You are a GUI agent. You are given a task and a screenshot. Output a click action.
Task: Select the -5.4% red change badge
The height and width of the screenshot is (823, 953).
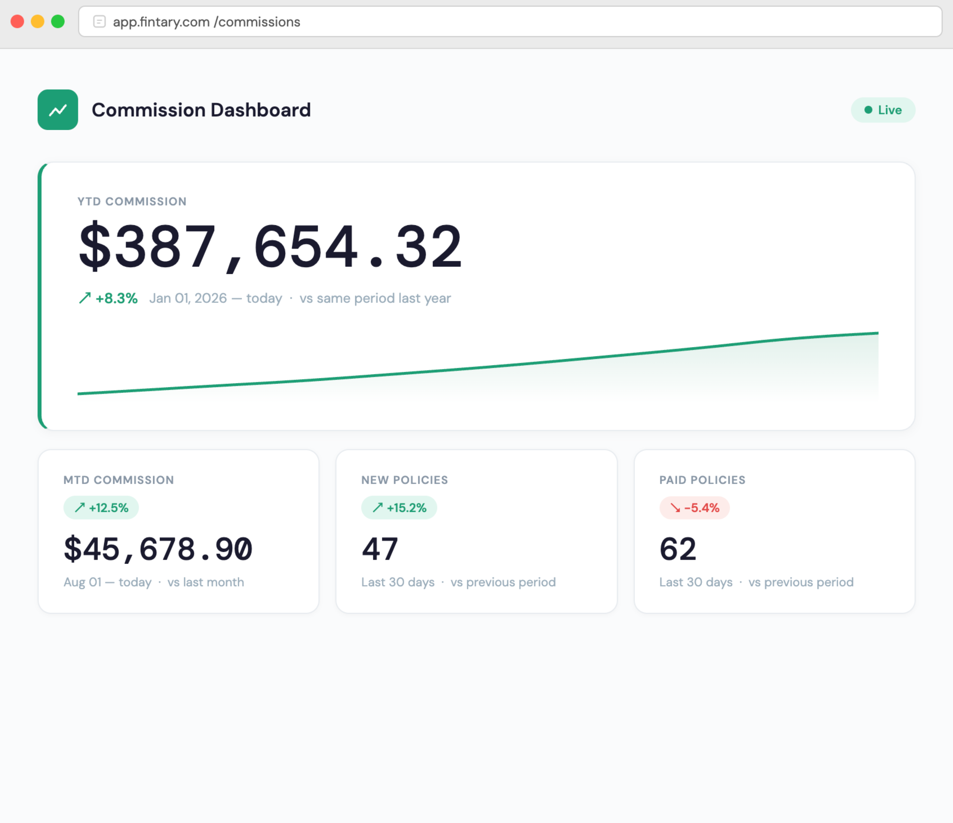[694, 508]
